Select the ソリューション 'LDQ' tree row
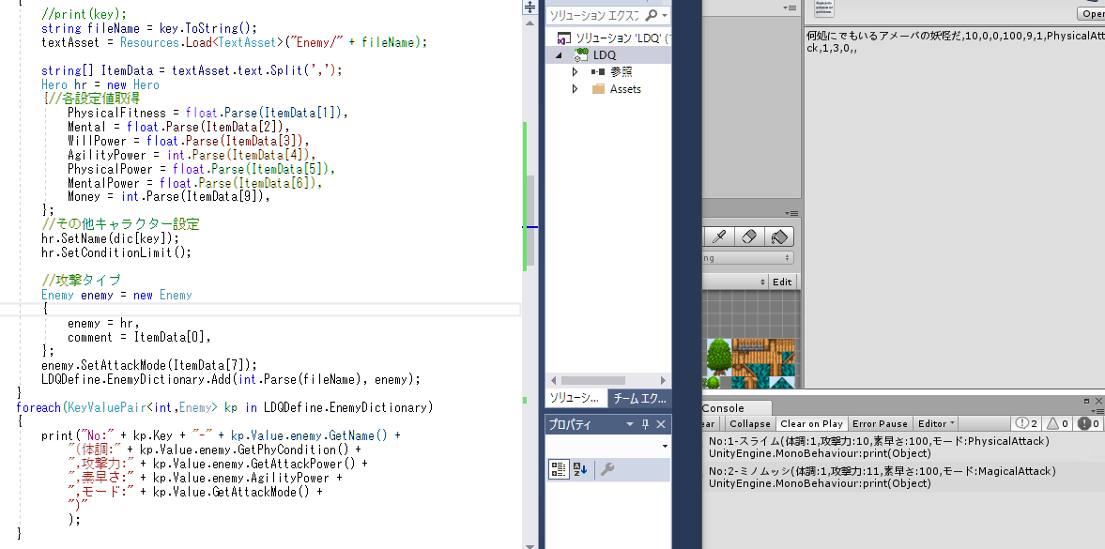 pos(608,38)
